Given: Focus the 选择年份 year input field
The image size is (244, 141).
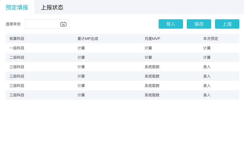Looking at the screenshot, I should 43,24.
